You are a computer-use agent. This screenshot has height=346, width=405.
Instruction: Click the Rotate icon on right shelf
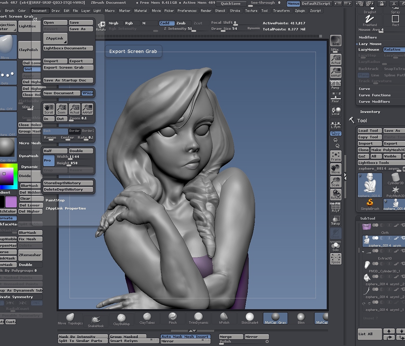[335, 195]
